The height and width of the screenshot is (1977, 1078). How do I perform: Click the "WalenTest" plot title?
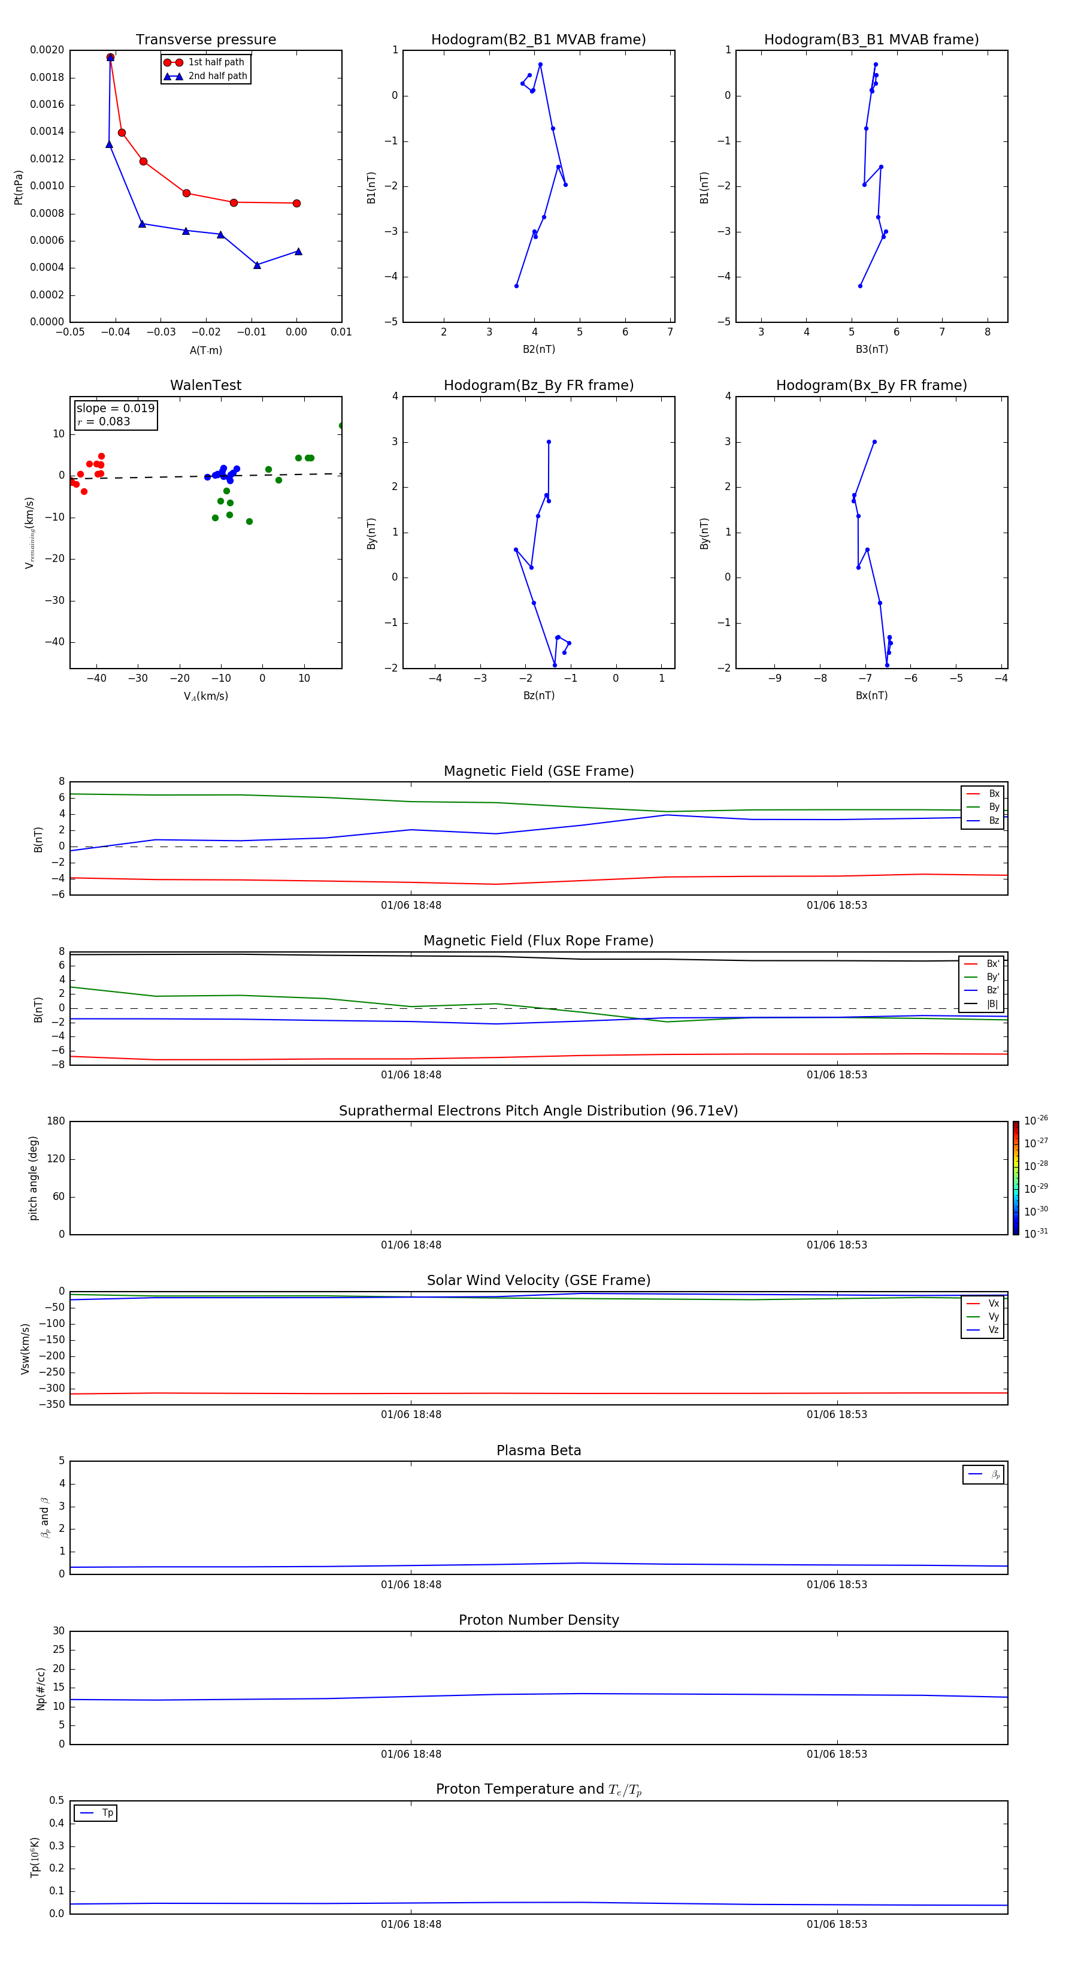pyautogui.click(x=205, y=385)
